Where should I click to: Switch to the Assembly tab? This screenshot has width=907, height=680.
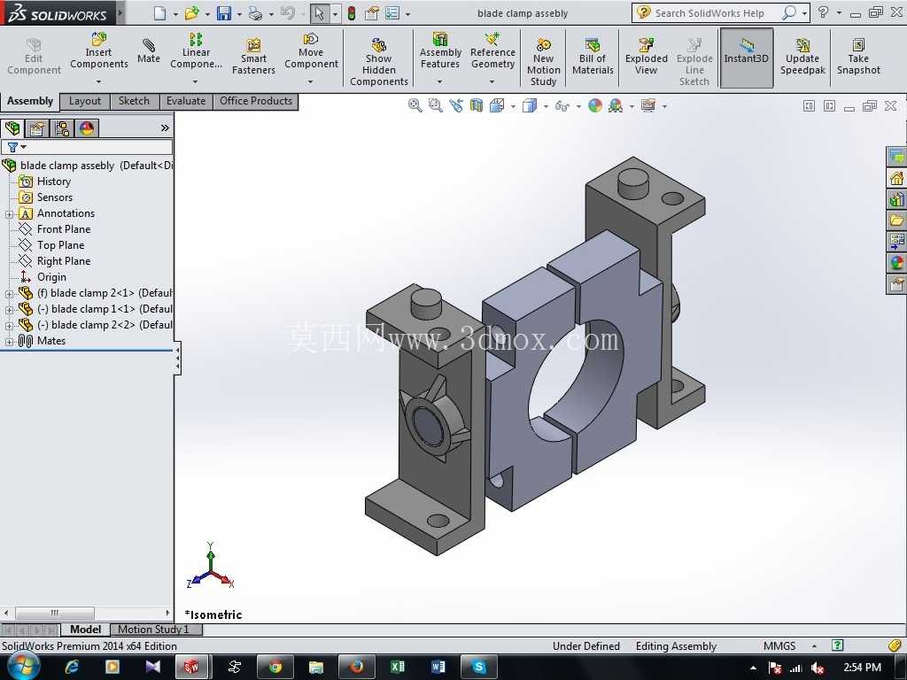coord(30,101)
